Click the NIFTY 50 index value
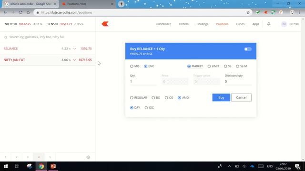Image resolution: width=305 pixels, height=171 pixels. 25,24
